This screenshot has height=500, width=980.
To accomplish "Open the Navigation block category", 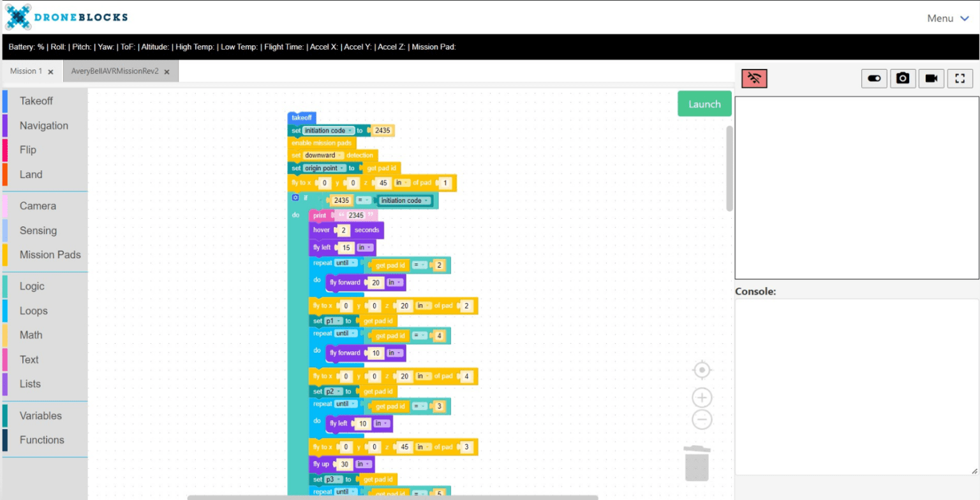I will pyautogui.click(x=43, y=126).
